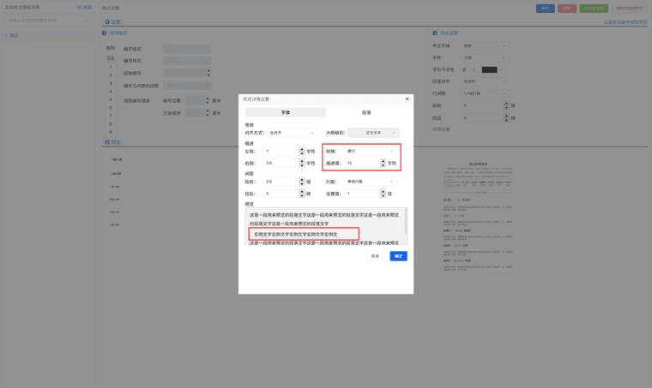This screenshot has height=388, width=652.
Task: Open the font color dropdown arrow
Action: tap(501, 69)
